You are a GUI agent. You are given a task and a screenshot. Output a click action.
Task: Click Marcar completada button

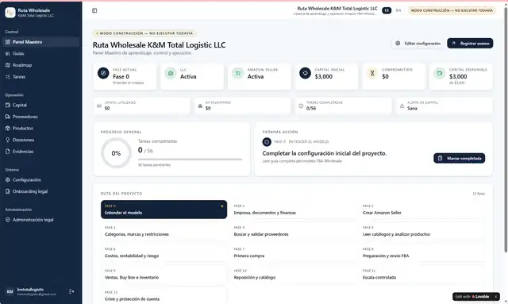(459, 158)
